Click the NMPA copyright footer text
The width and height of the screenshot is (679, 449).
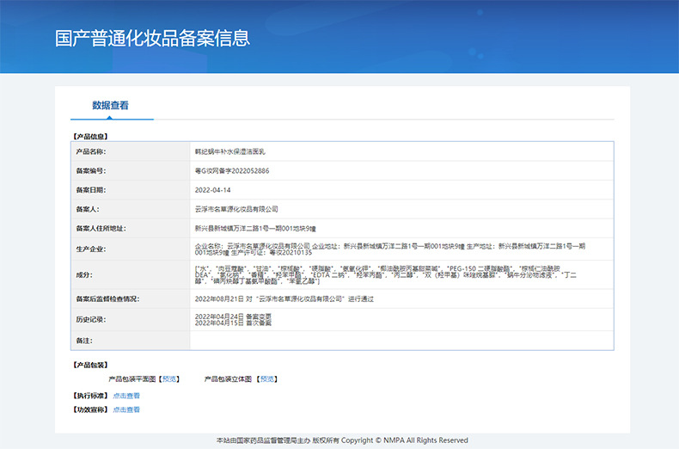click(x=342, y=440)
